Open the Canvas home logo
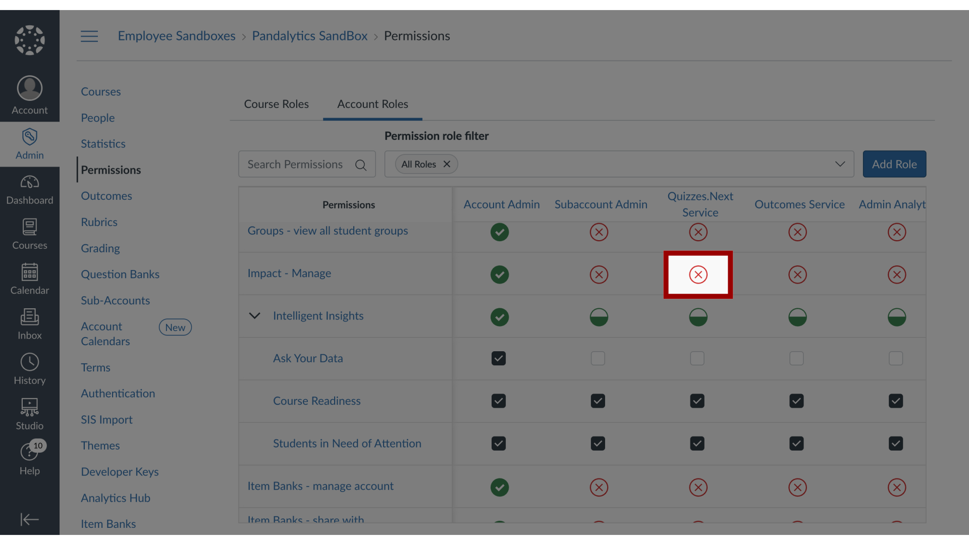 [x=30, y=40]
